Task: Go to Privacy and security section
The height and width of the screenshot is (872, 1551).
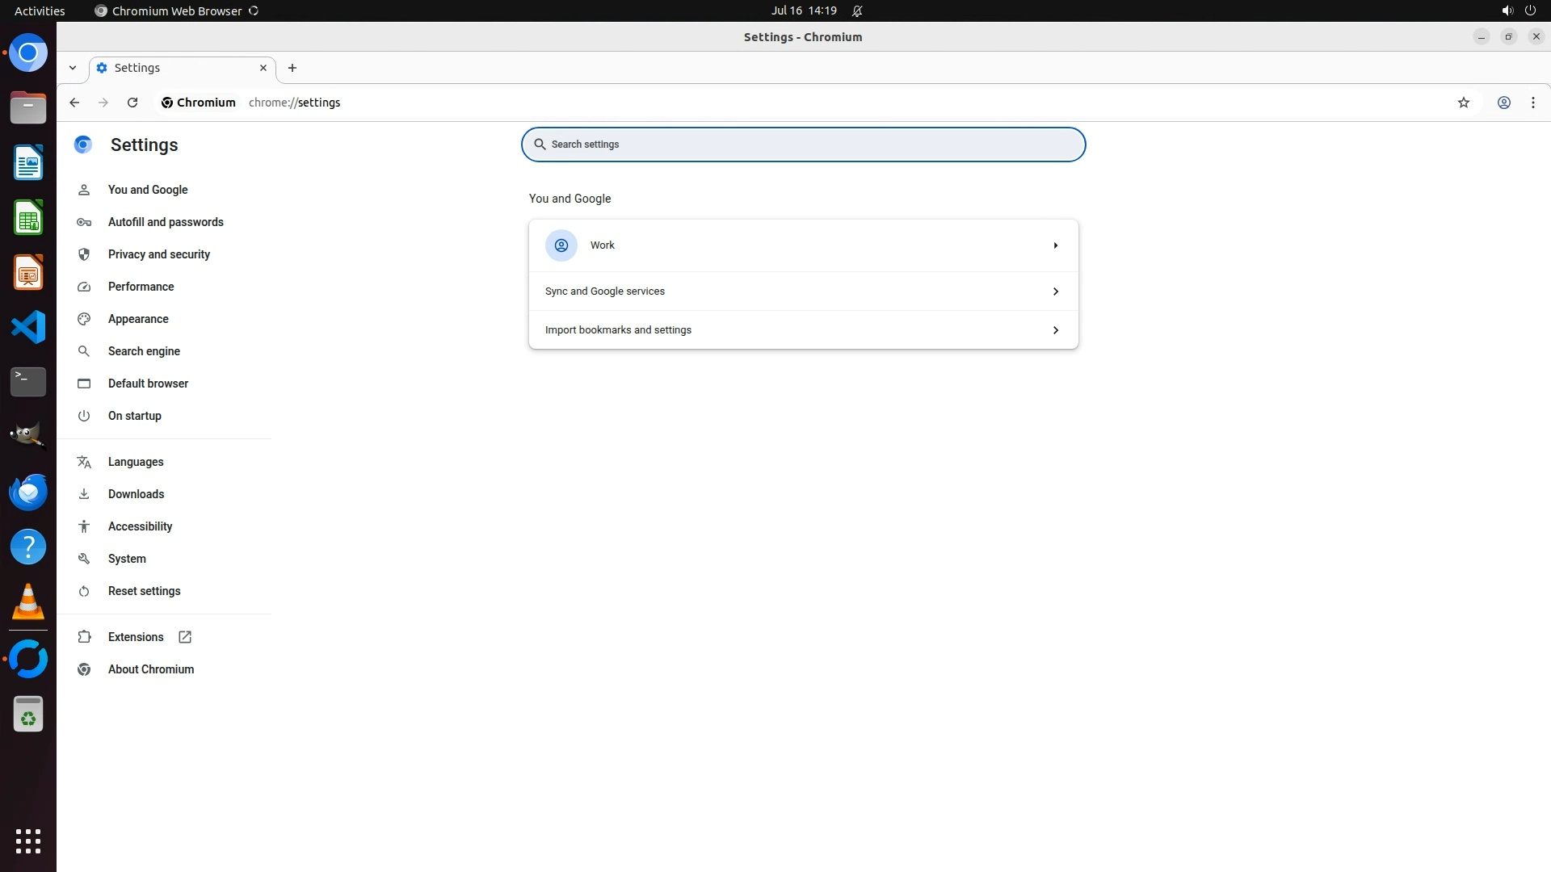Action: (158, 254)
